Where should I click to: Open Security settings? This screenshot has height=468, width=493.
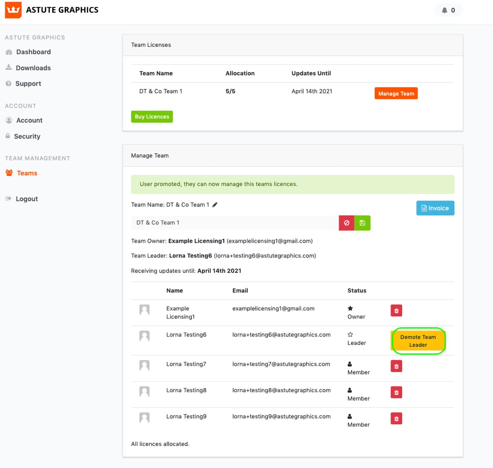tap(27, 136)
